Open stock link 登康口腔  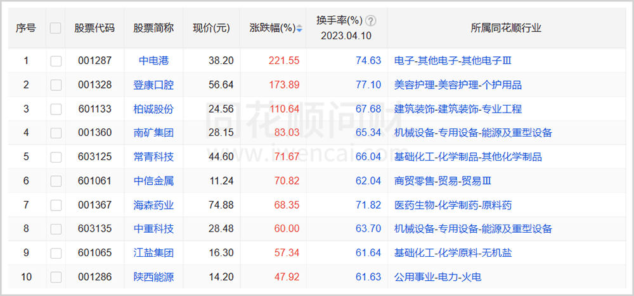[x=153, y=85]
